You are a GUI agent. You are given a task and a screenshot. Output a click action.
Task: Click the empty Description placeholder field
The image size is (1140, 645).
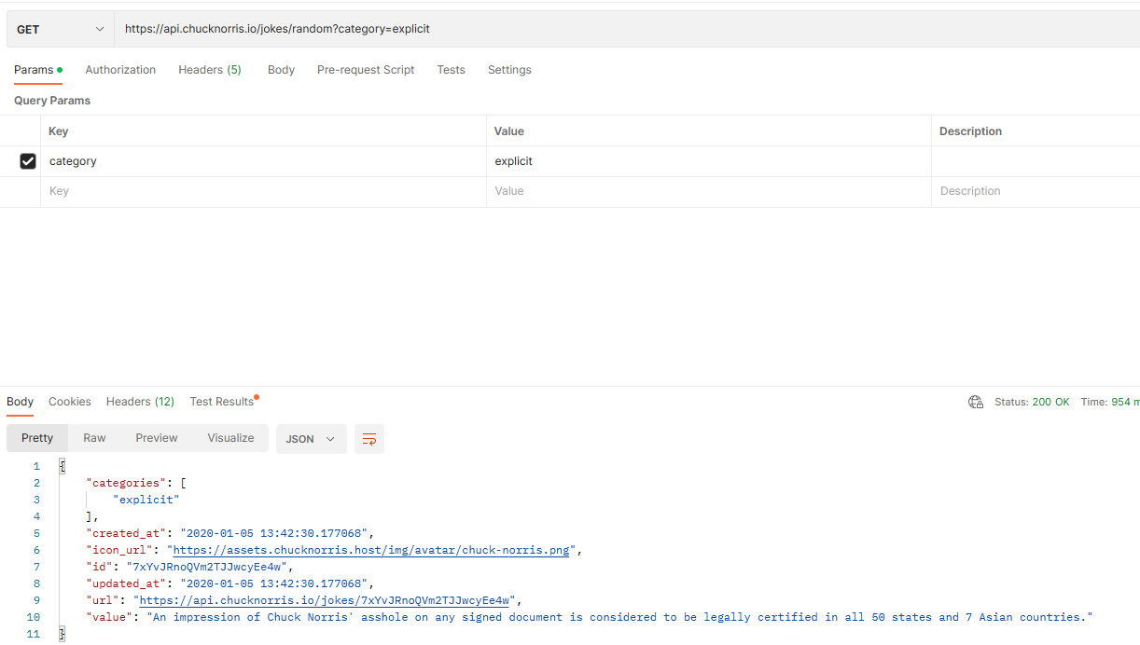click(1036, 191)
